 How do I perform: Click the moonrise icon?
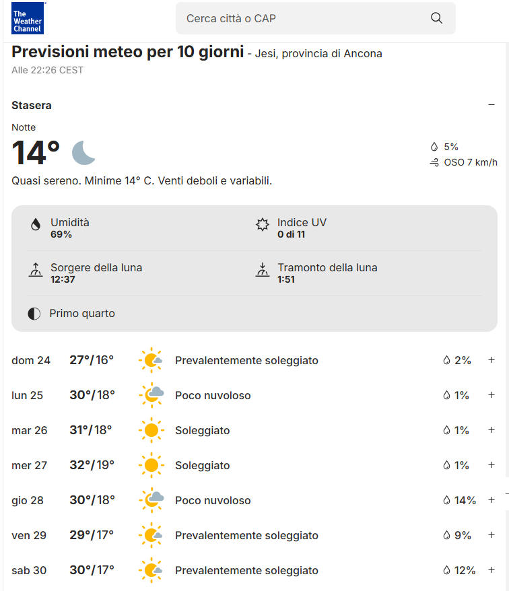tap(36, 270)
